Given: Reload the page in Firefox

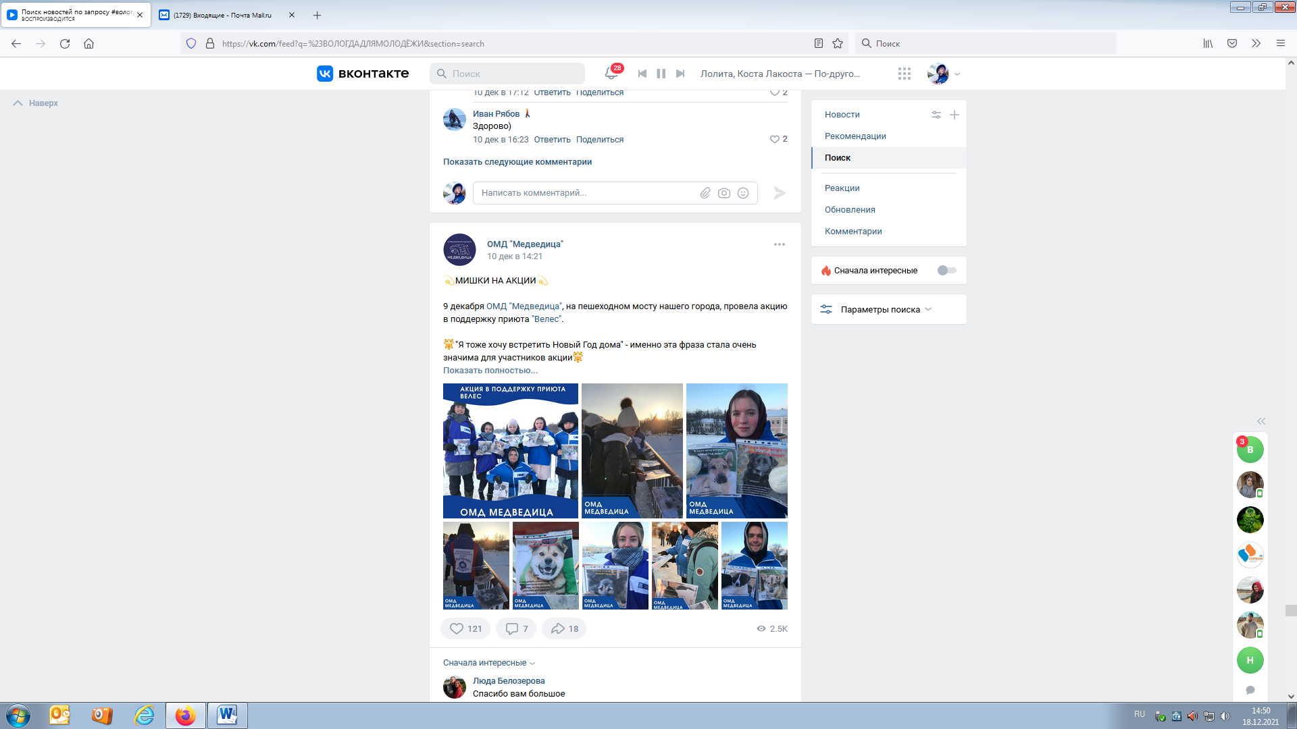Looking at the screenshot, I should point(65,44).
